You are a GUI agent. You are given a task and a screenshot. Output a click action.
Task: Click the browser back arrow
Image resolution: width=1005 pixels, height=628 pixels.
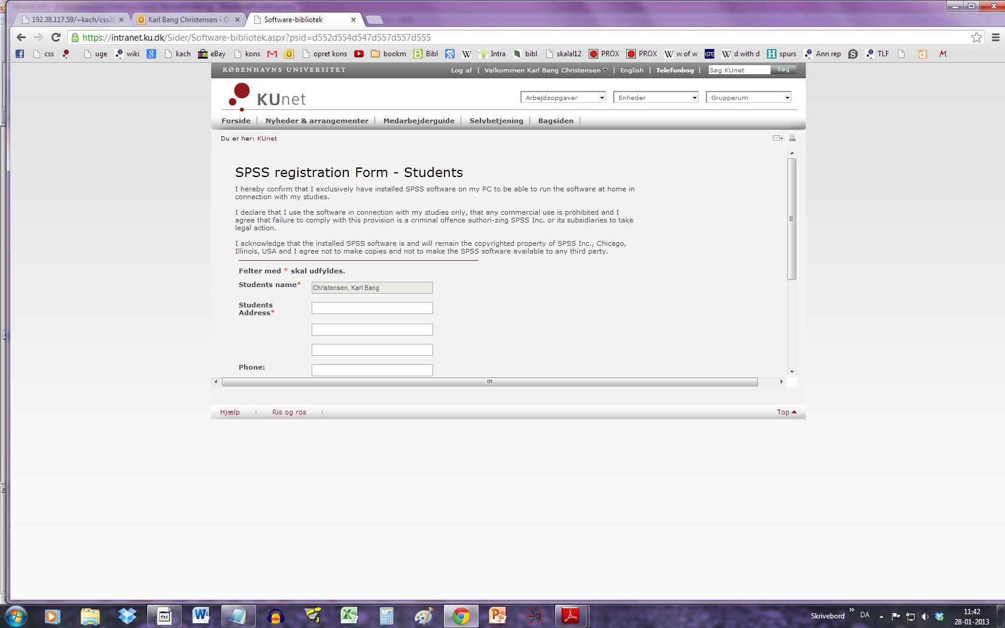[x=21, y=37]
